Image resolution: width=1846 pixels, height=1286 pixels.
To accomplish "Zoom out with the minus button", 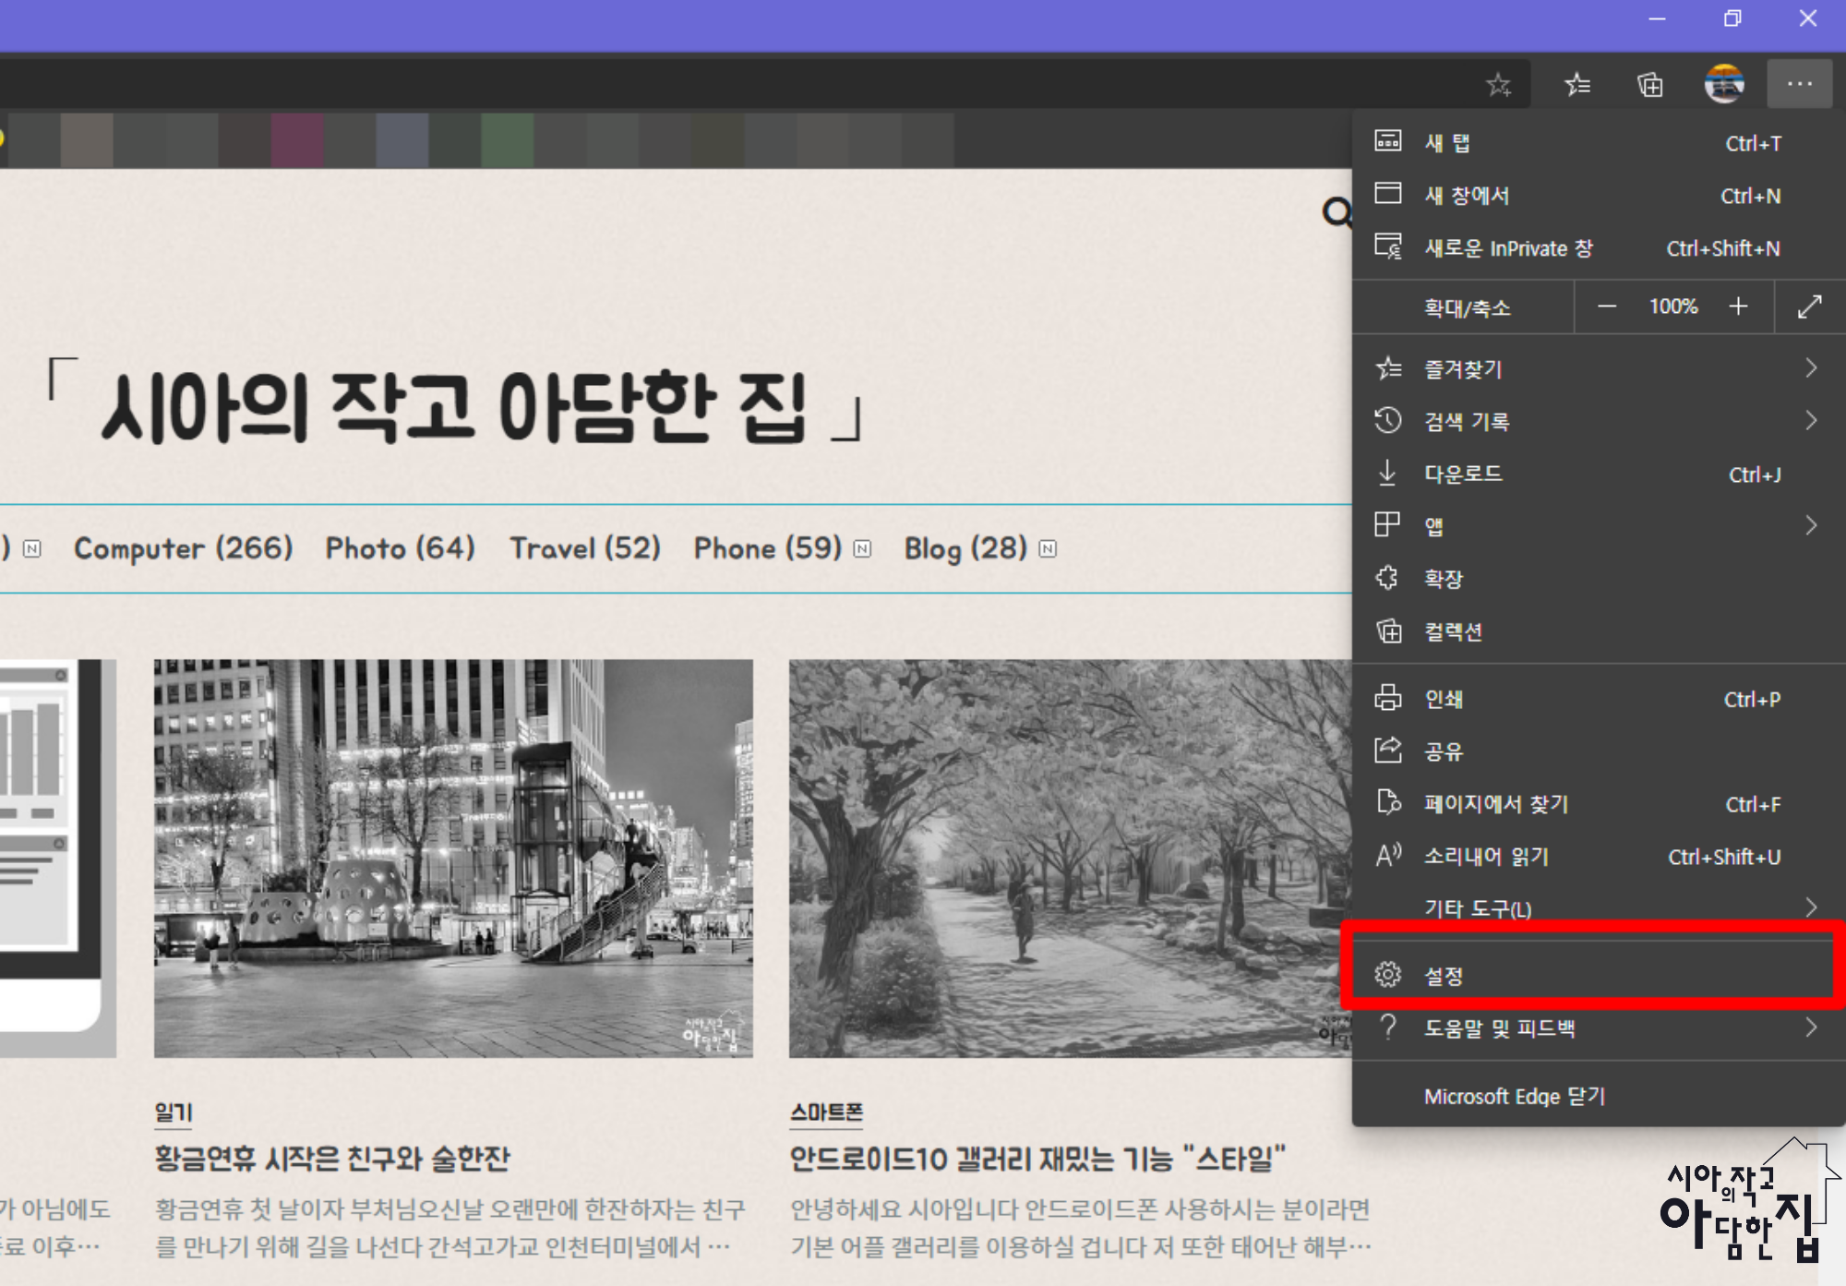I will point(1607,306).
